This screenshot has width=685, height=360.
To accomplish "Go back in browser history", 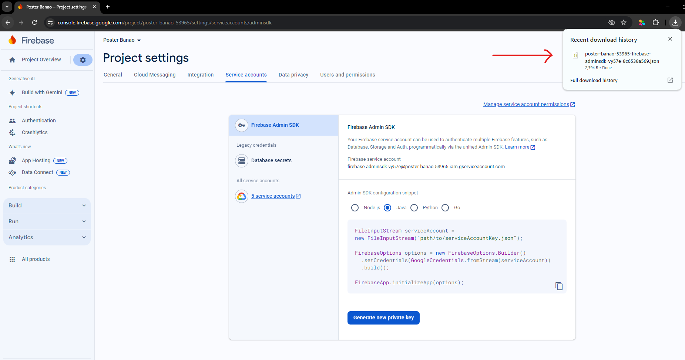I will pos(8,23).
